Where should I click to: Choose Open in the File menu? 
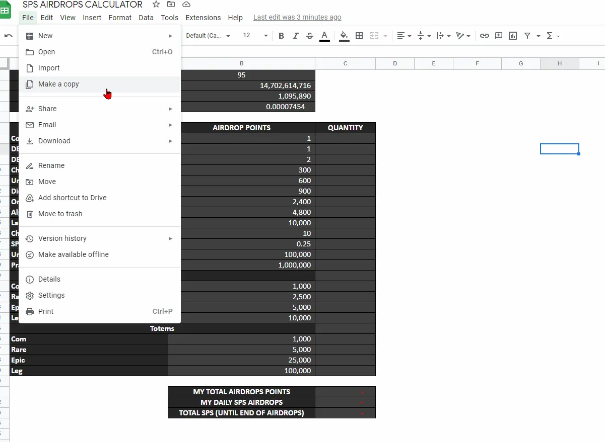click(100, 52)
